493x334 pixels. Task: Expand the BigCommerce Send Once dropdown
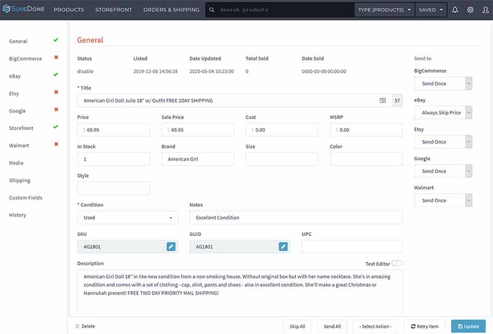[x=443, y=84]
